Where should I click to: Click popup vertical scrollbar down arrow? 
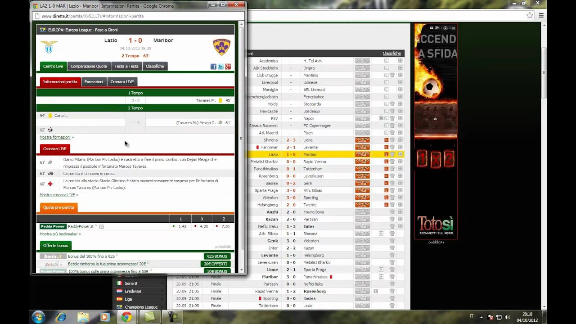tap(242, 270)
